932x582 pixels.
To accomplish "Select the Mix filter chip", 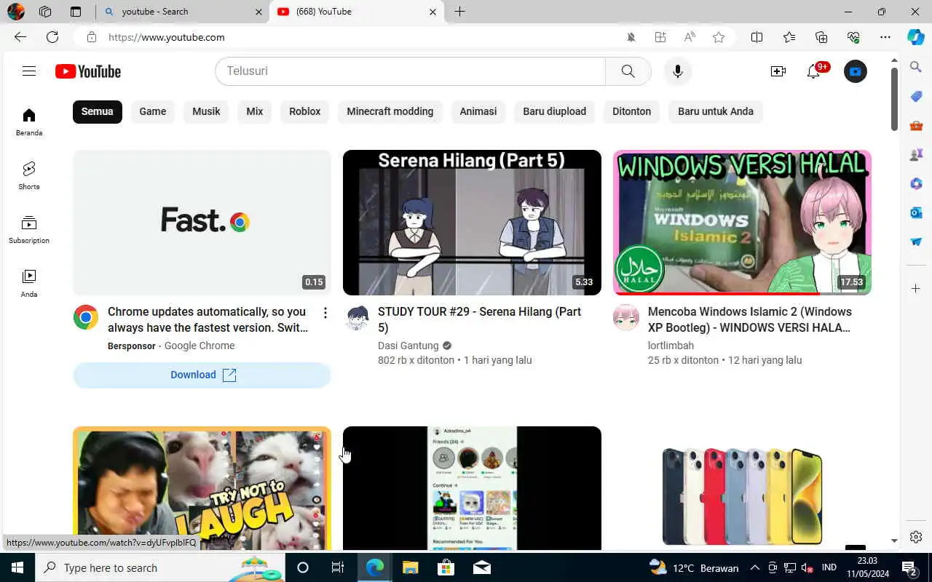I will [255, 111].
